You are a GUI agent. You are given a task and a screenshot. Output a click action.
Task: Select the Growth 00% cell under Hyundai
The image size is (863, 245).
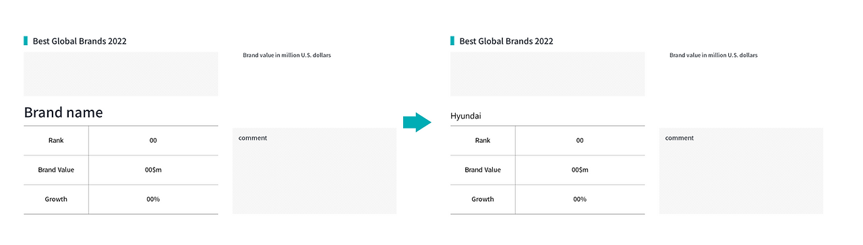580,199
